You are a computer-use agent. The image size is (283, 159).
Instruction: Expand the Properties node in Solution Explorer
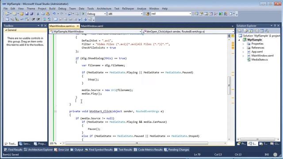(243, 44)
